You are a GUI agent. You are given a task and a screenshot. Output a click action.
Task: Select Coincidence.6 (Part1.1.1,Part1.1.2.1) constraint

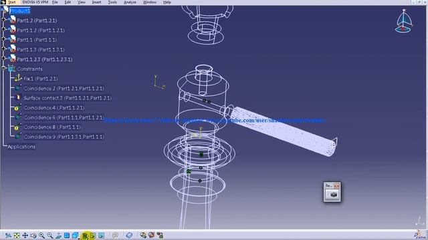pos(64,117)
